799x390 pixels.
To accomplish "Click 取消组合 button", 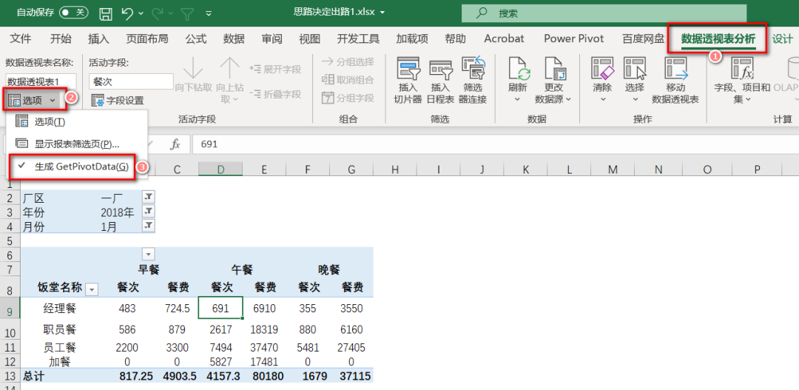I will [x=348, y=79].
